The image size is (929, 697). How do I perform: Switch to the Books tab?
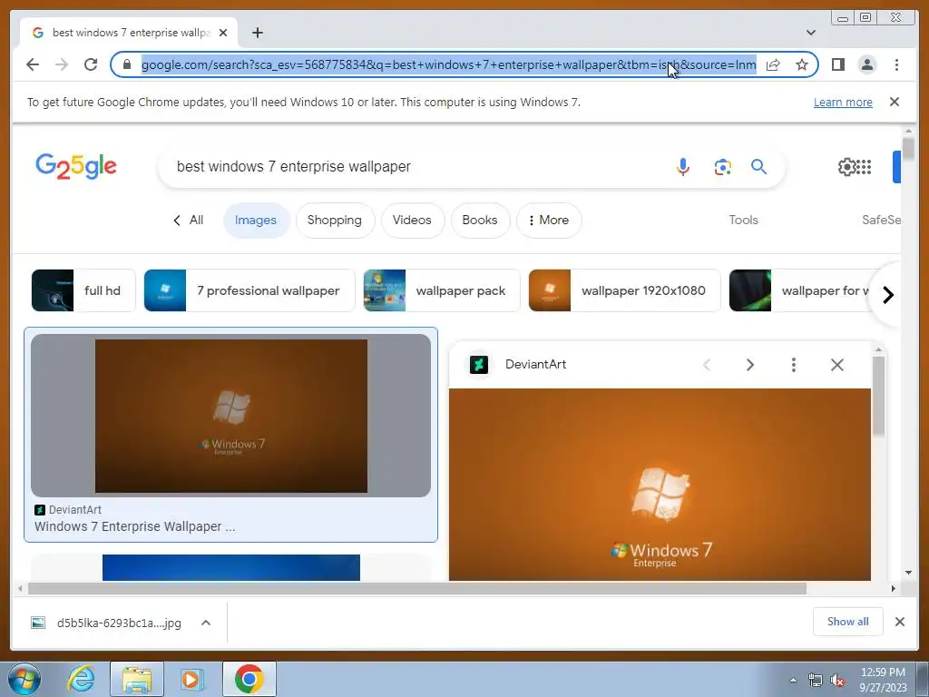[x=479, y=220]
